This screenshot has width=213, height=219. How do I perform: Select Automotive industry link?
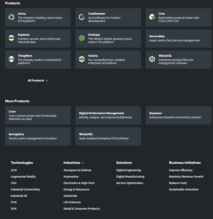(x=71, y=177)
